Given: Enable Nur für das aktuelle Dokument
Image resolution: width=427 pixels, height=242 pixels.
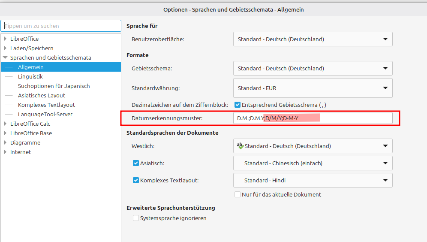Looking at the screenshot, I should [x=238, y=194].
